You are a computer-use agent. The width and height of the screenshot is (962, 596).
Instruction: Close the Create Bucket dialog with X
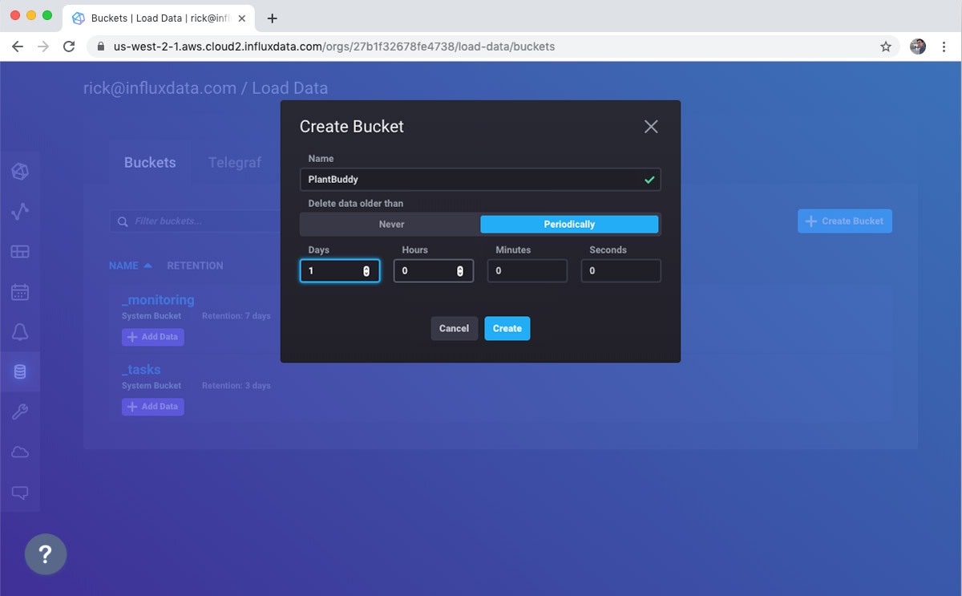pos(651,127)
